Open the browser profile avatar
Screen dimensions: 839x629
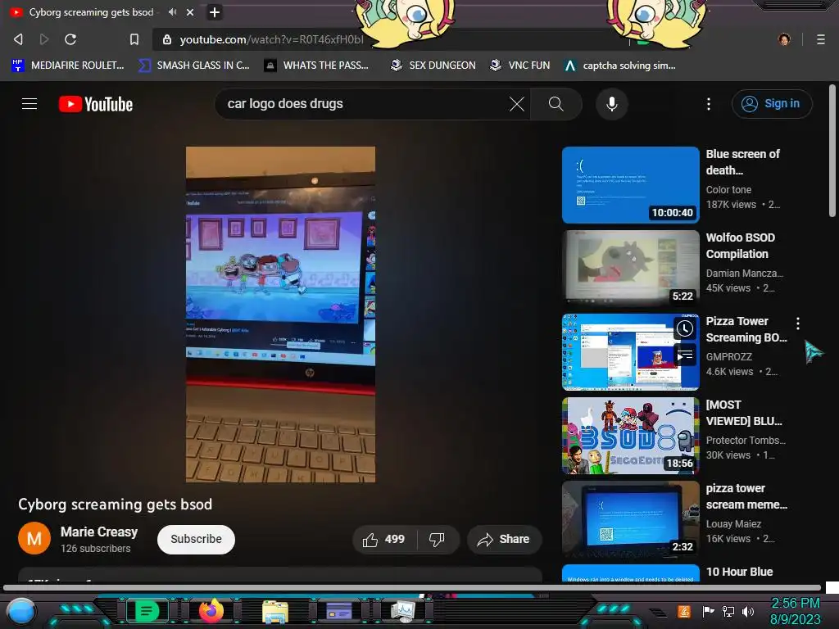pyautogui.click(x=784, y=39)
